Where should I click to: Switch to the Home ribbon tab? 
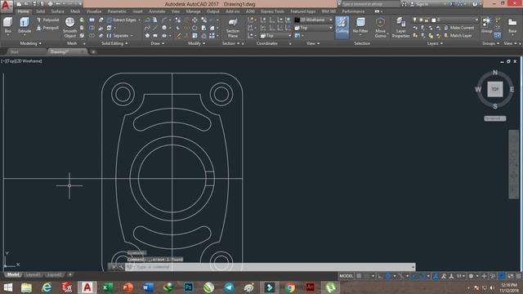coord(23,11)
